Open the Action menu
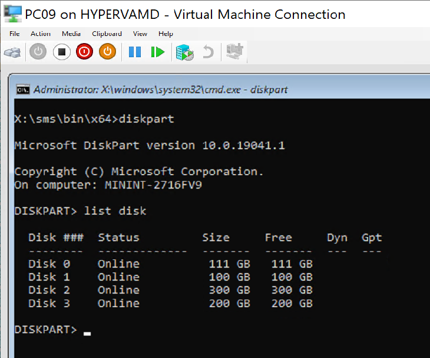The image size is (430, 358). [x=41, y=34]
